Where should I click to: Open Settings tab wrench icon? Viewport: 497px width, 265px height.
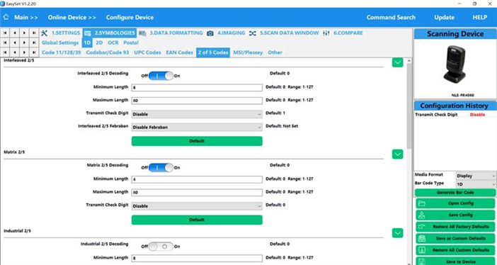coord(45,33)
